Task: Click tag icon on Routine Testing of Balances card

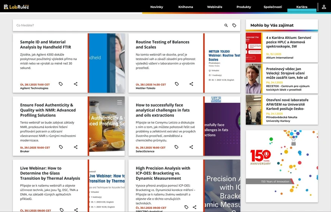Action: point(177,84)
